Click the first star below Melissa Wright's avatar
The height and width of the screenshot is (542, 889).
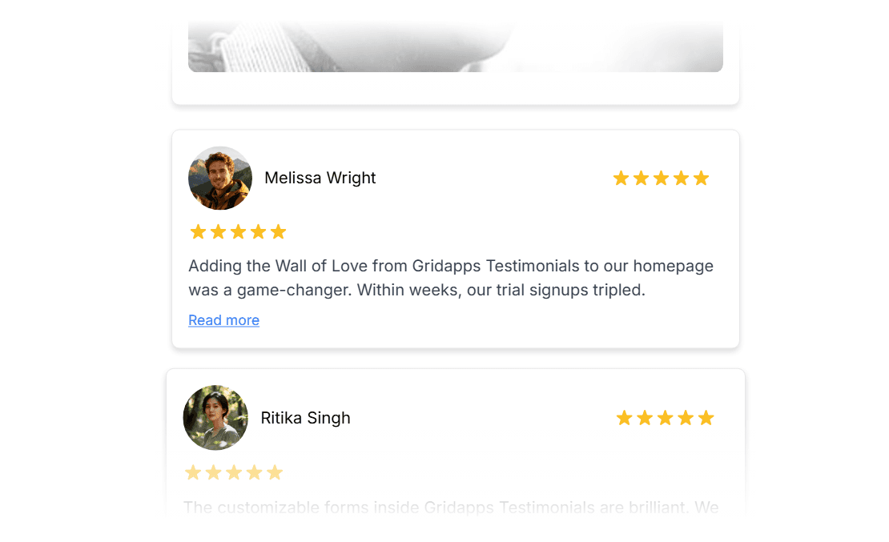coord(198,231)
